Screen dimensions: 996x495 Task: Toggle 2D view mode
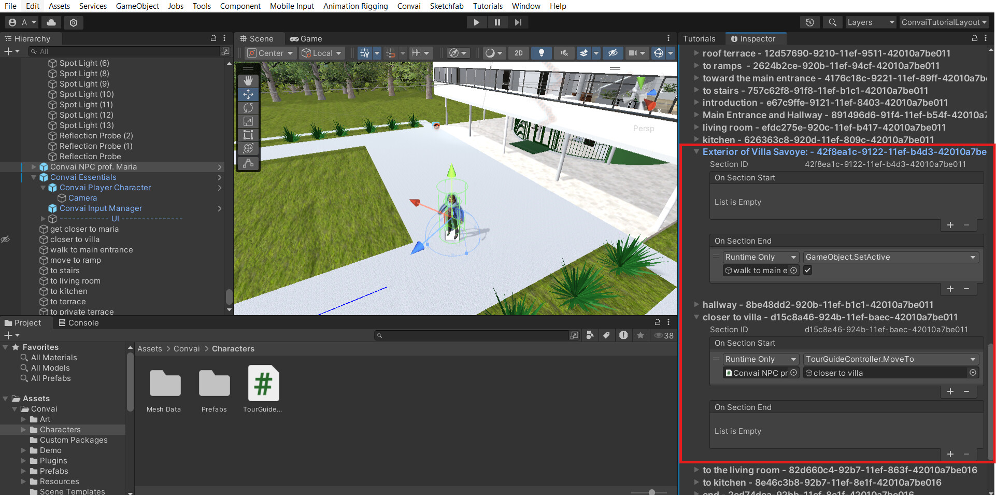[x=518, y=53]
